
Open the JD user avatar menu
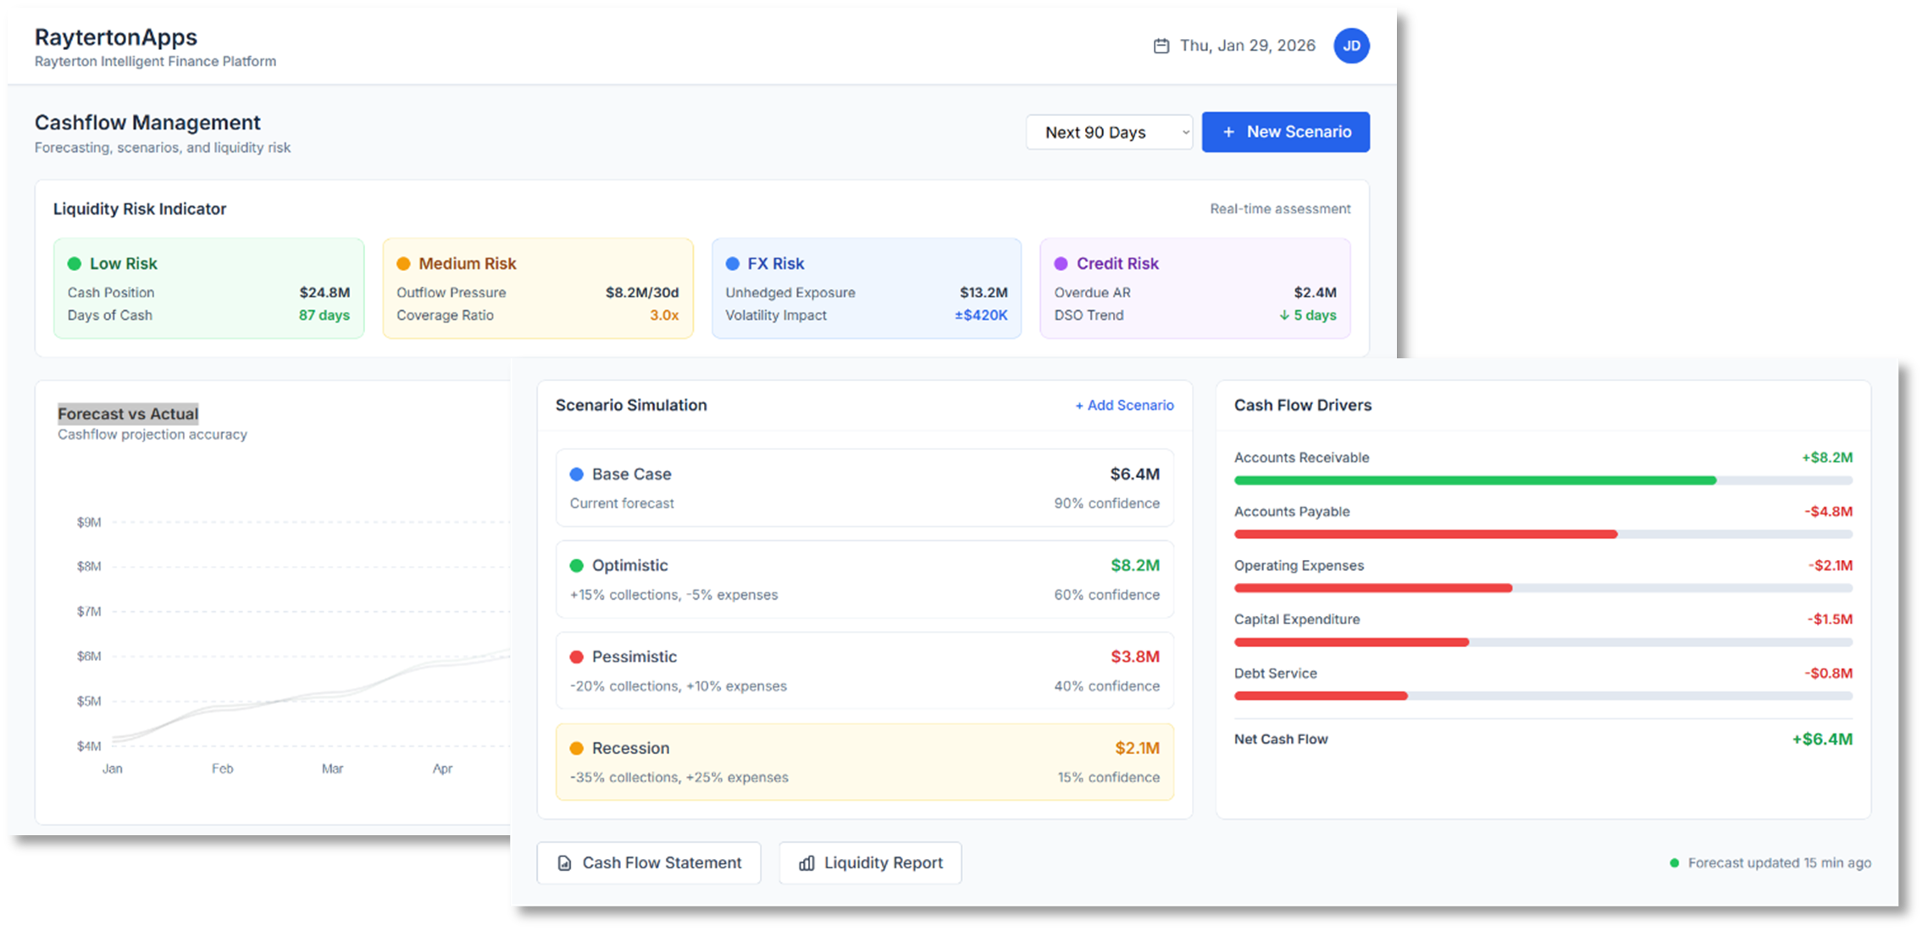click(1352, 46)
